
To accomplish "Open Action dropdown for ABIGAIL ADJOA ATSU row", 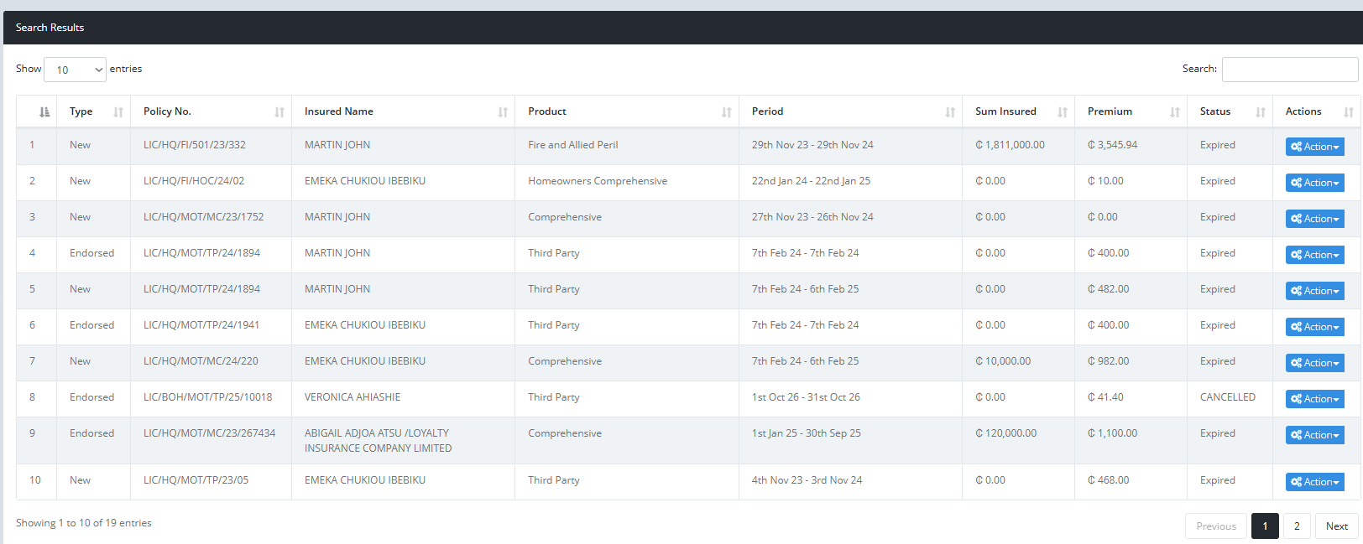I will (x=1314, y=435).
